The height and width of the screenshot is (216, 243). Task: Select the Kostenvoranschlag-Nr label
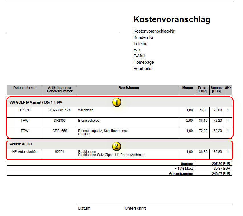154,31
